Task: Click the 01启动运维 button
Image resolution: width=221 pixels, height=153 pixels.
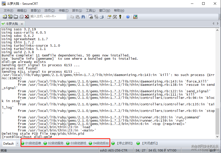Action: pos(31,143)
